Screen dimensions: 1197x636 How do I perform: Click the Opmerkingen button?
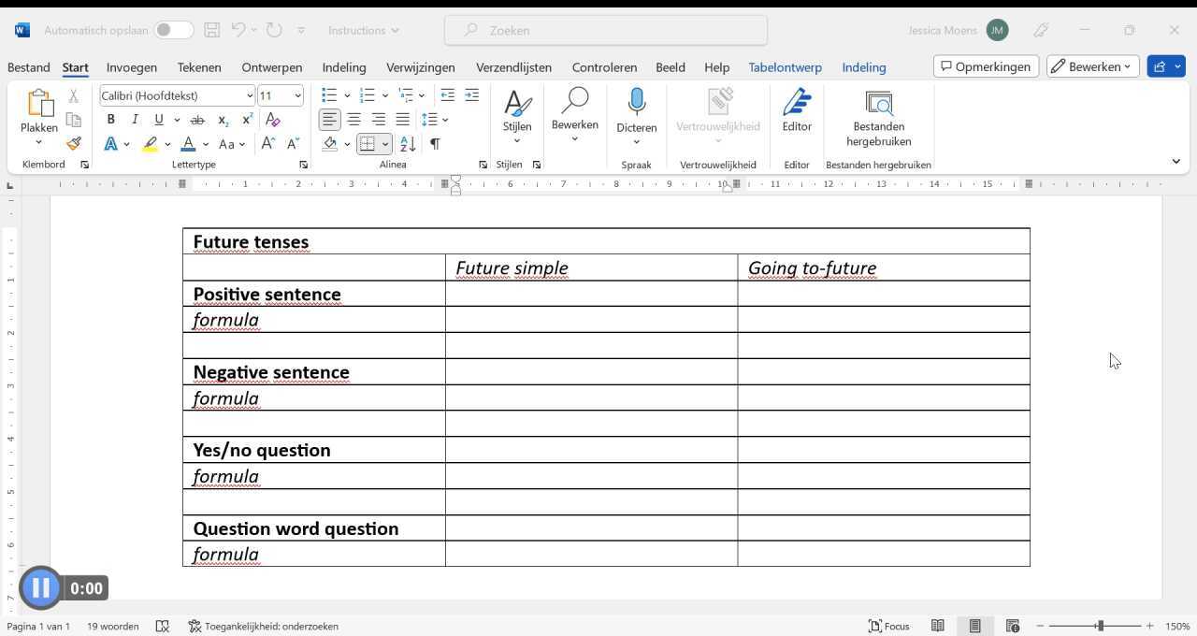coord(986,66)
